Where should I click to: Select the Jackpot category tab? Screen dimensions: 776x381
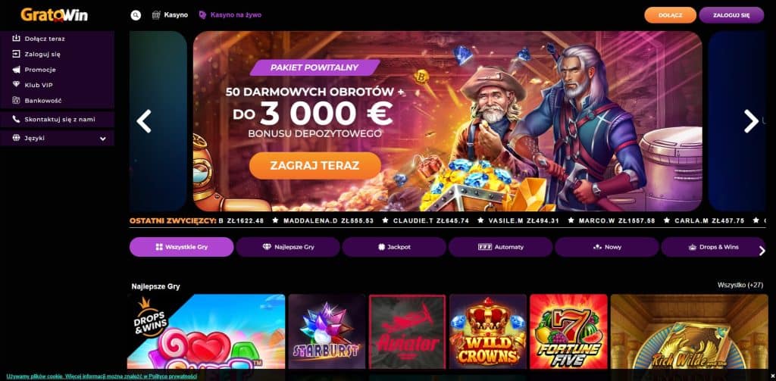pyautogui.click(x=394, y=247)
